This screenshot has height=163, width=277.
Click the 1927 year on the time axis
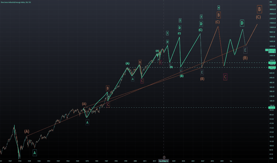[10, 161]
